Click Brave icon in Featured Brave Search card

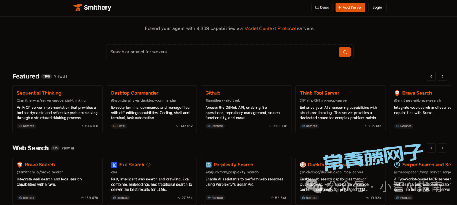397,93
